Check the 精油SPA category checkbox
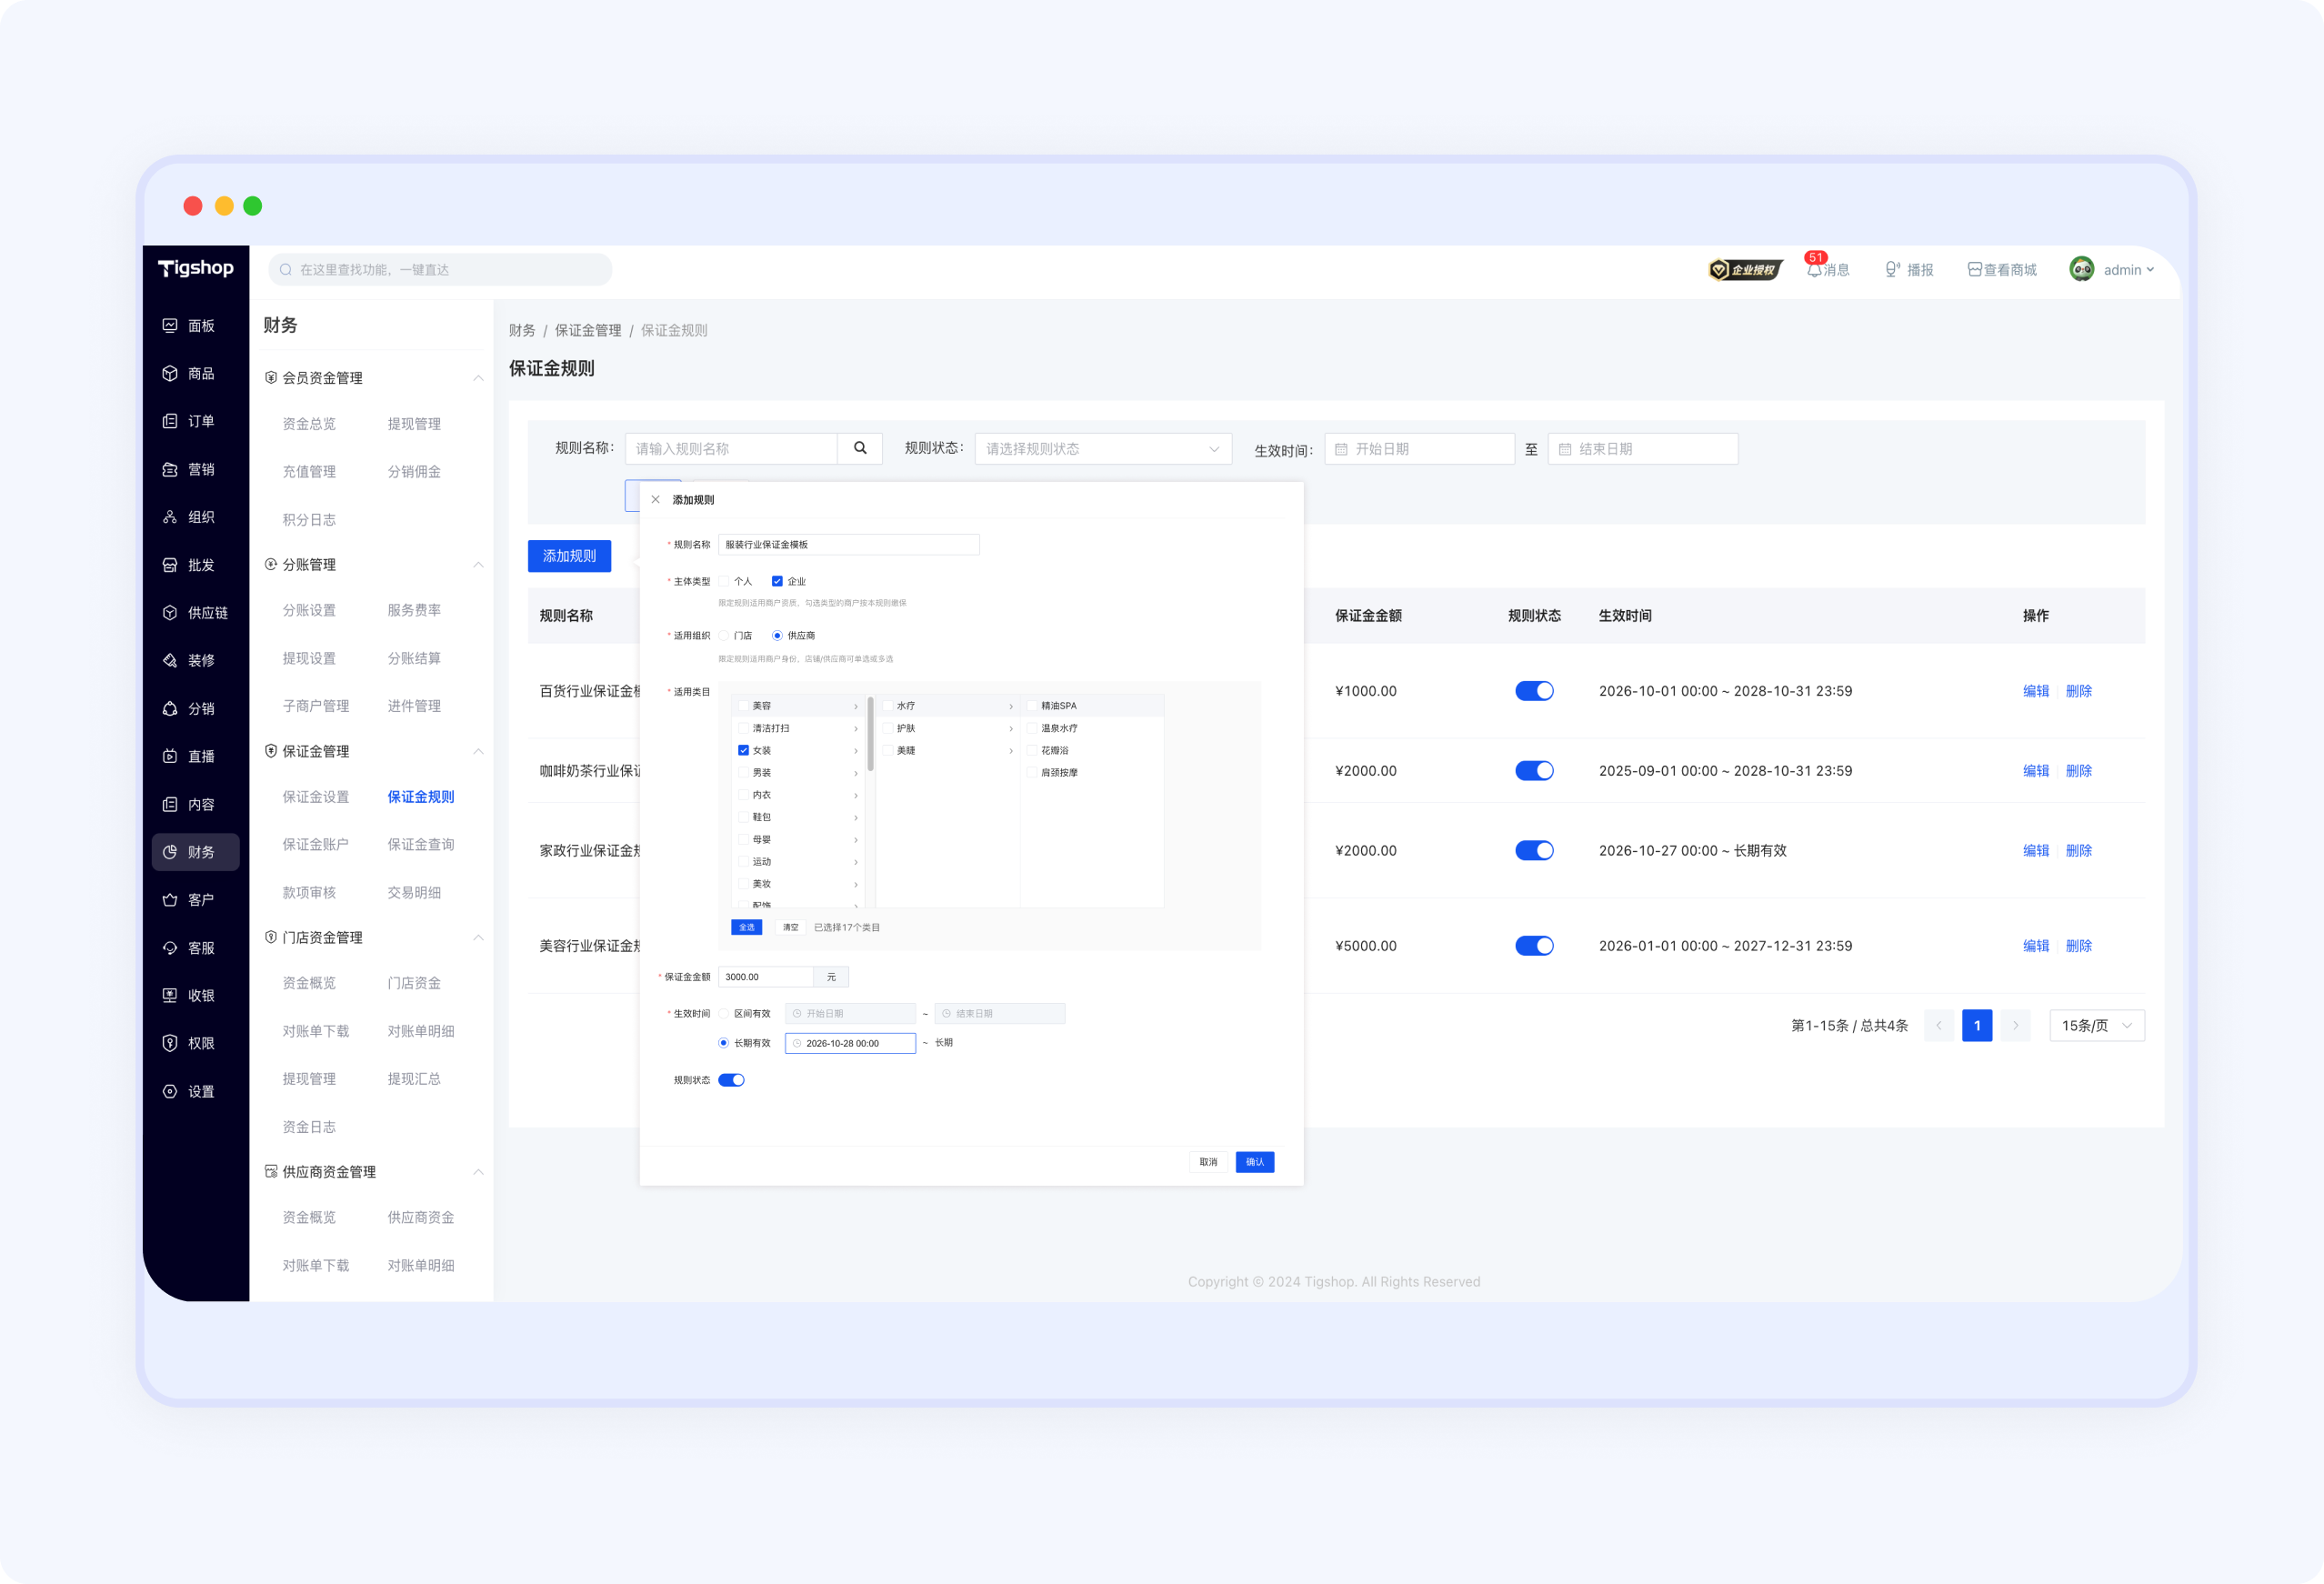The height and width of the screenshot is (1584, 2324). pyautogui.click(x=1032, y=706)
